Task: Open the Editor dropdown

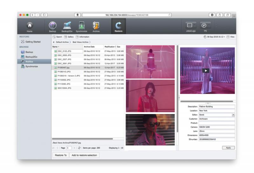Action: (x=233, y=115)
